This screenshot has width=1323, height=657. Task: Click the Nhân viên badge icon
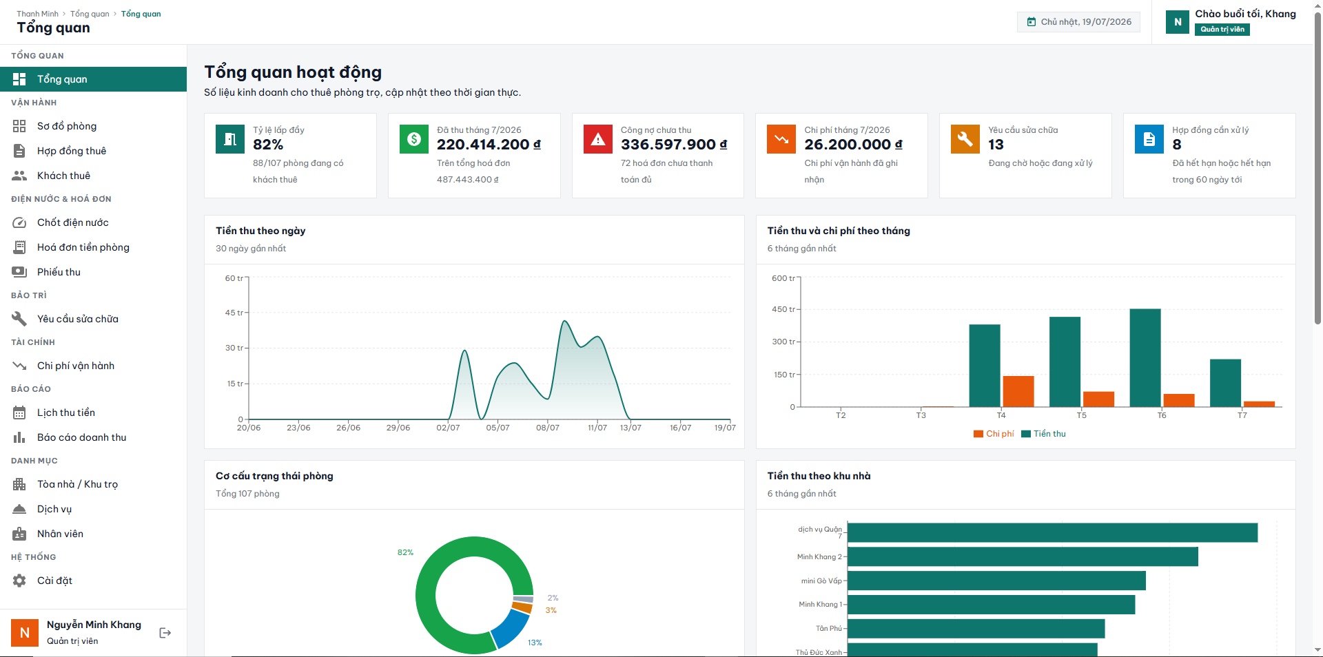19,534
